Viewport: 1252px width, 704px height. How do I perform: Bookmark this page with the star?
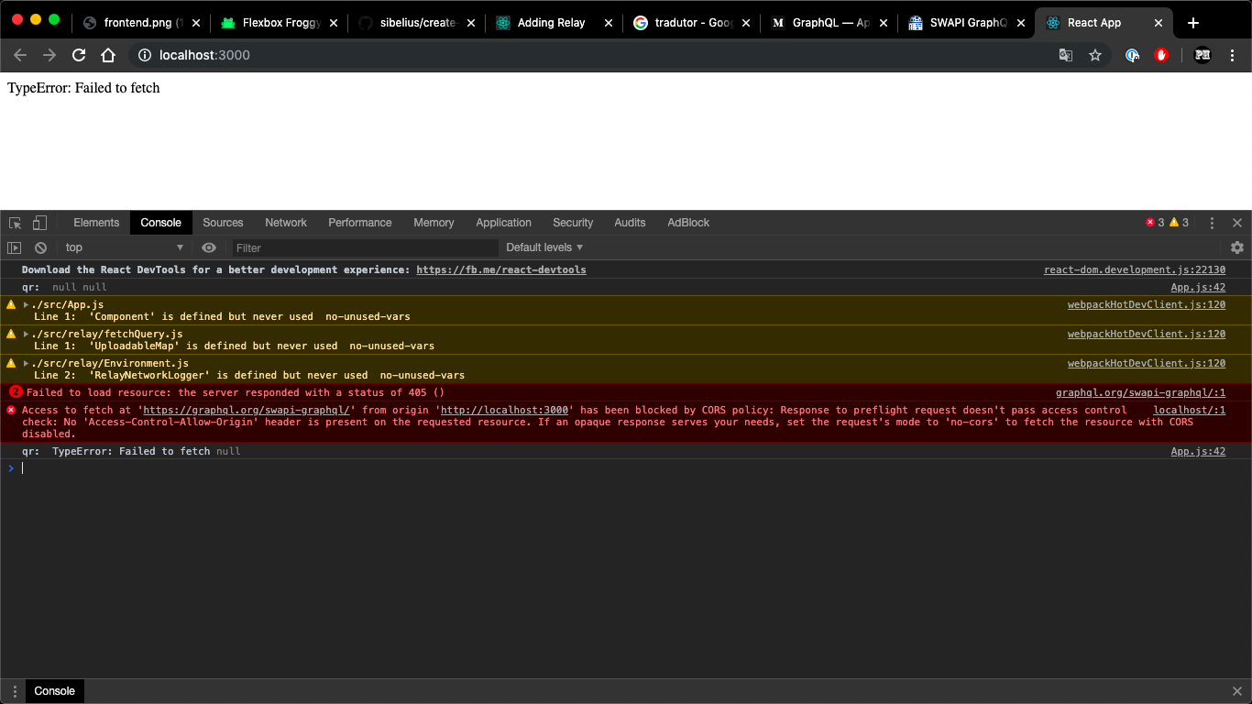click(1095, 55)
